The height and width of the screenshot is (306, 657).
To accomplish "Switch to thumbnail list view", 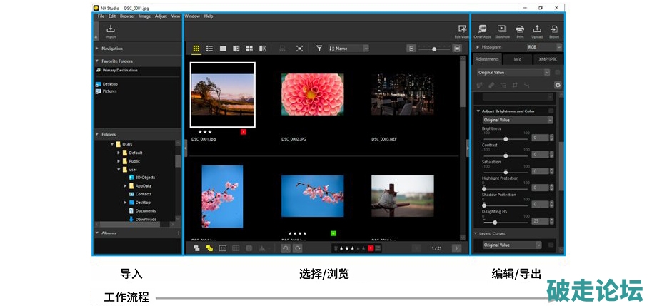I will click(x=210, y=49).
